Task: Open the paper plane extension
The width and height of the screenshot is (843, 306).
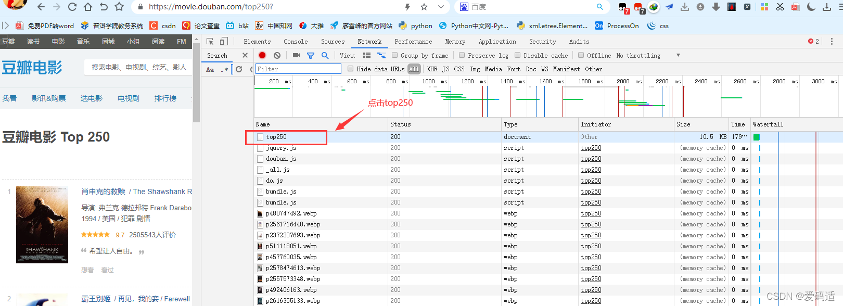Action: coord(669,7)
